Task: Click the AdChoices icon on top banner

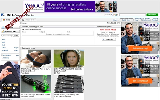Action: (x=115, y=2)
